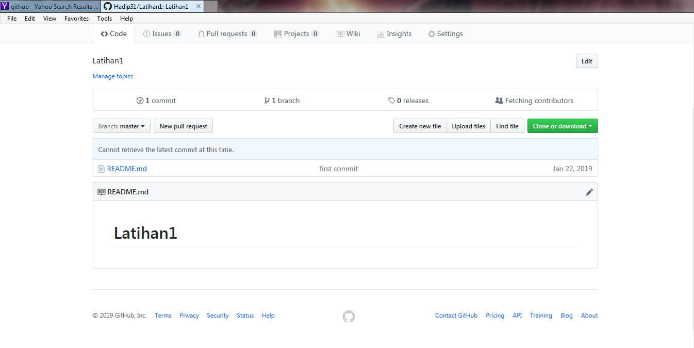
Task: Click the pencil icon to edit README
Action: [x=589, y=192]
